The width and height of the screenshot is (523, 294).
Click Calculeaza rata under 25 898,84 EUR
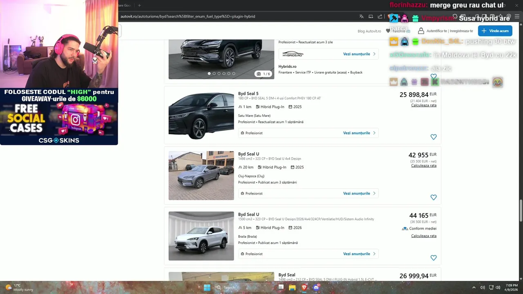424,105
